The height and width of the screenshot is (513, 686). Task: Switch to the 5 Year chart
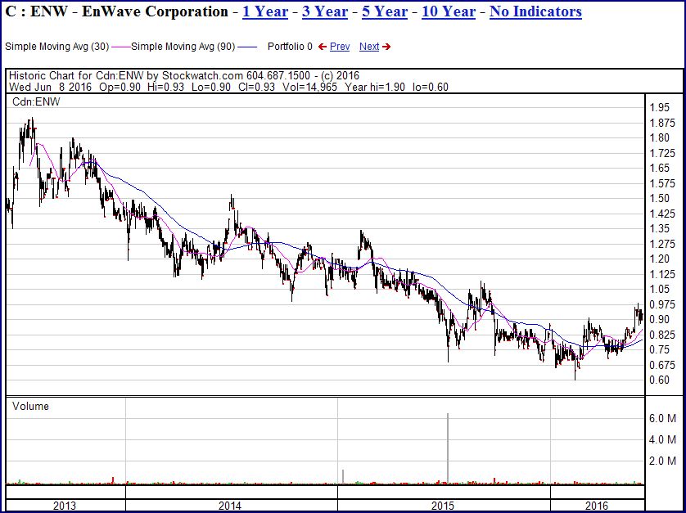point(385,11)
